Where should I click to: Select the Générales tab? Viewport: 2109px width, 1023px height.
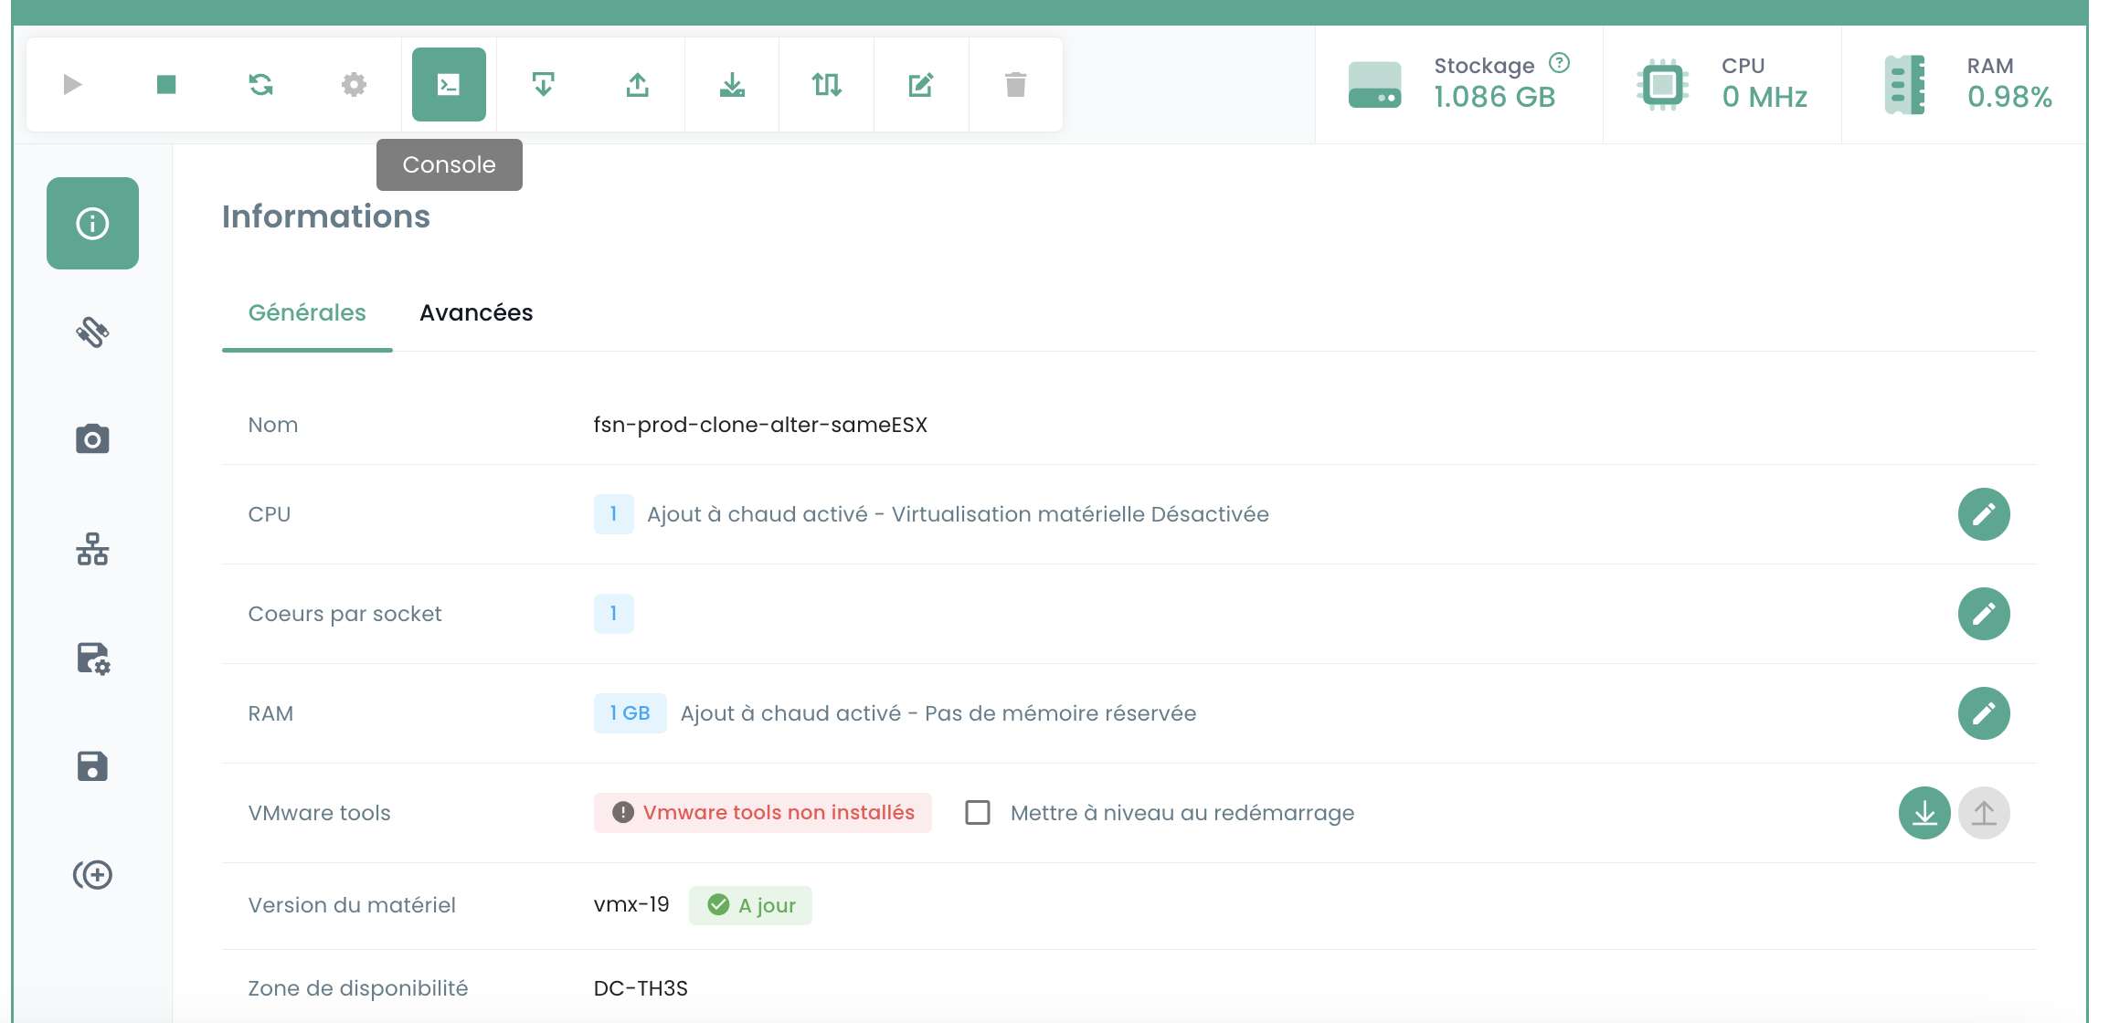(x=307, y=312)
